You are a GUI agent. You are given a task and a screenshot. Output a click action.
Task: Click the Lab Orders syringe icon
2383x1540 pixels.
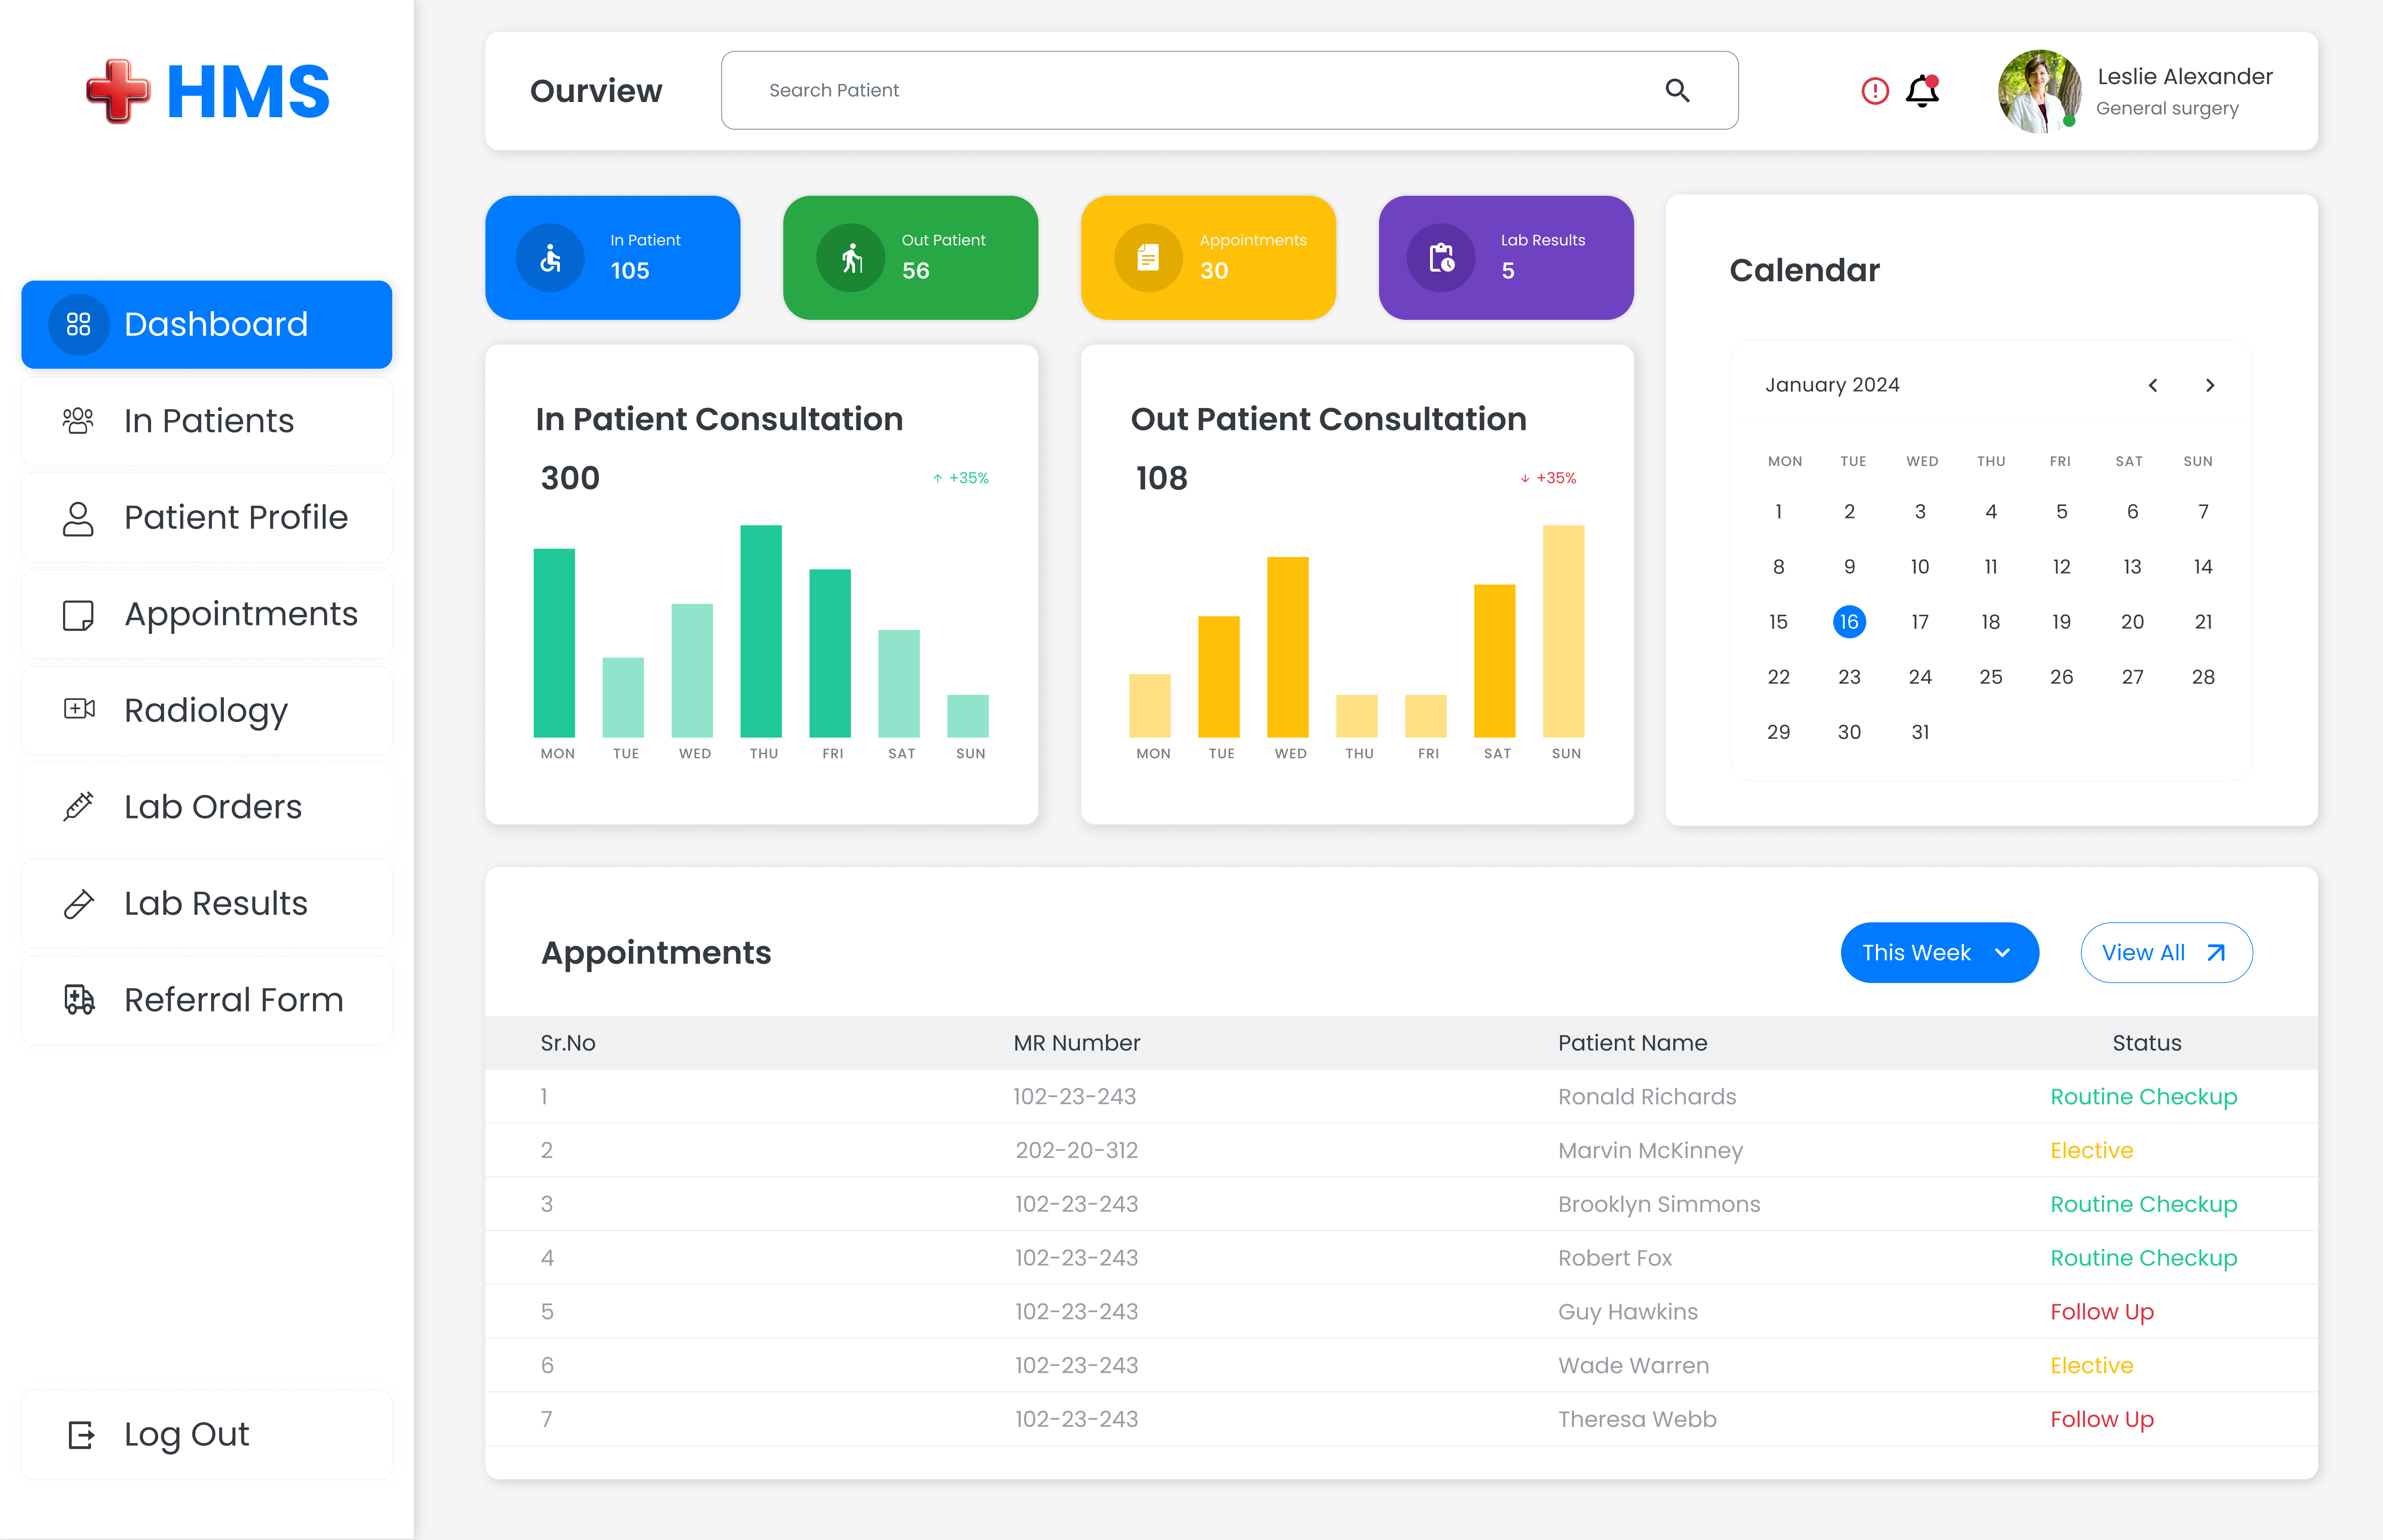tap(78, 806)
